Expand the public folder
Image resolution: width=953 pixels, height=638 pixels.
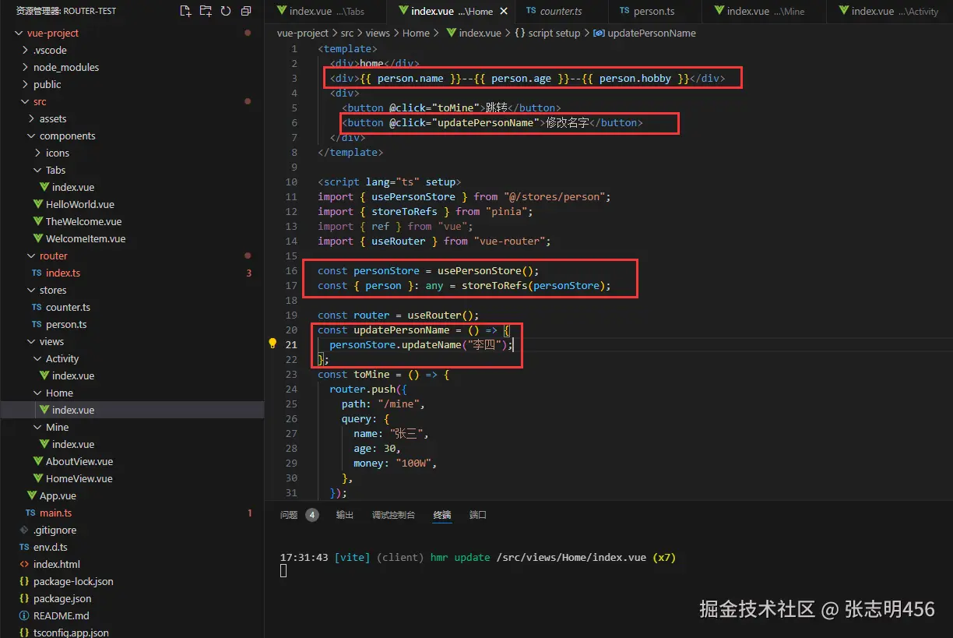point(25,84)
